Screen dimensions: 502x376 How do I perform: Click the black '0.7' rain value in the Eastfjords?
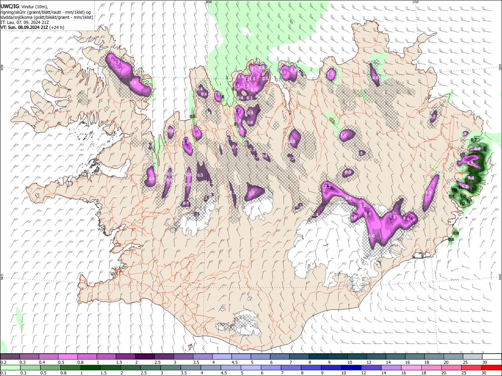(x=474, y=140)
